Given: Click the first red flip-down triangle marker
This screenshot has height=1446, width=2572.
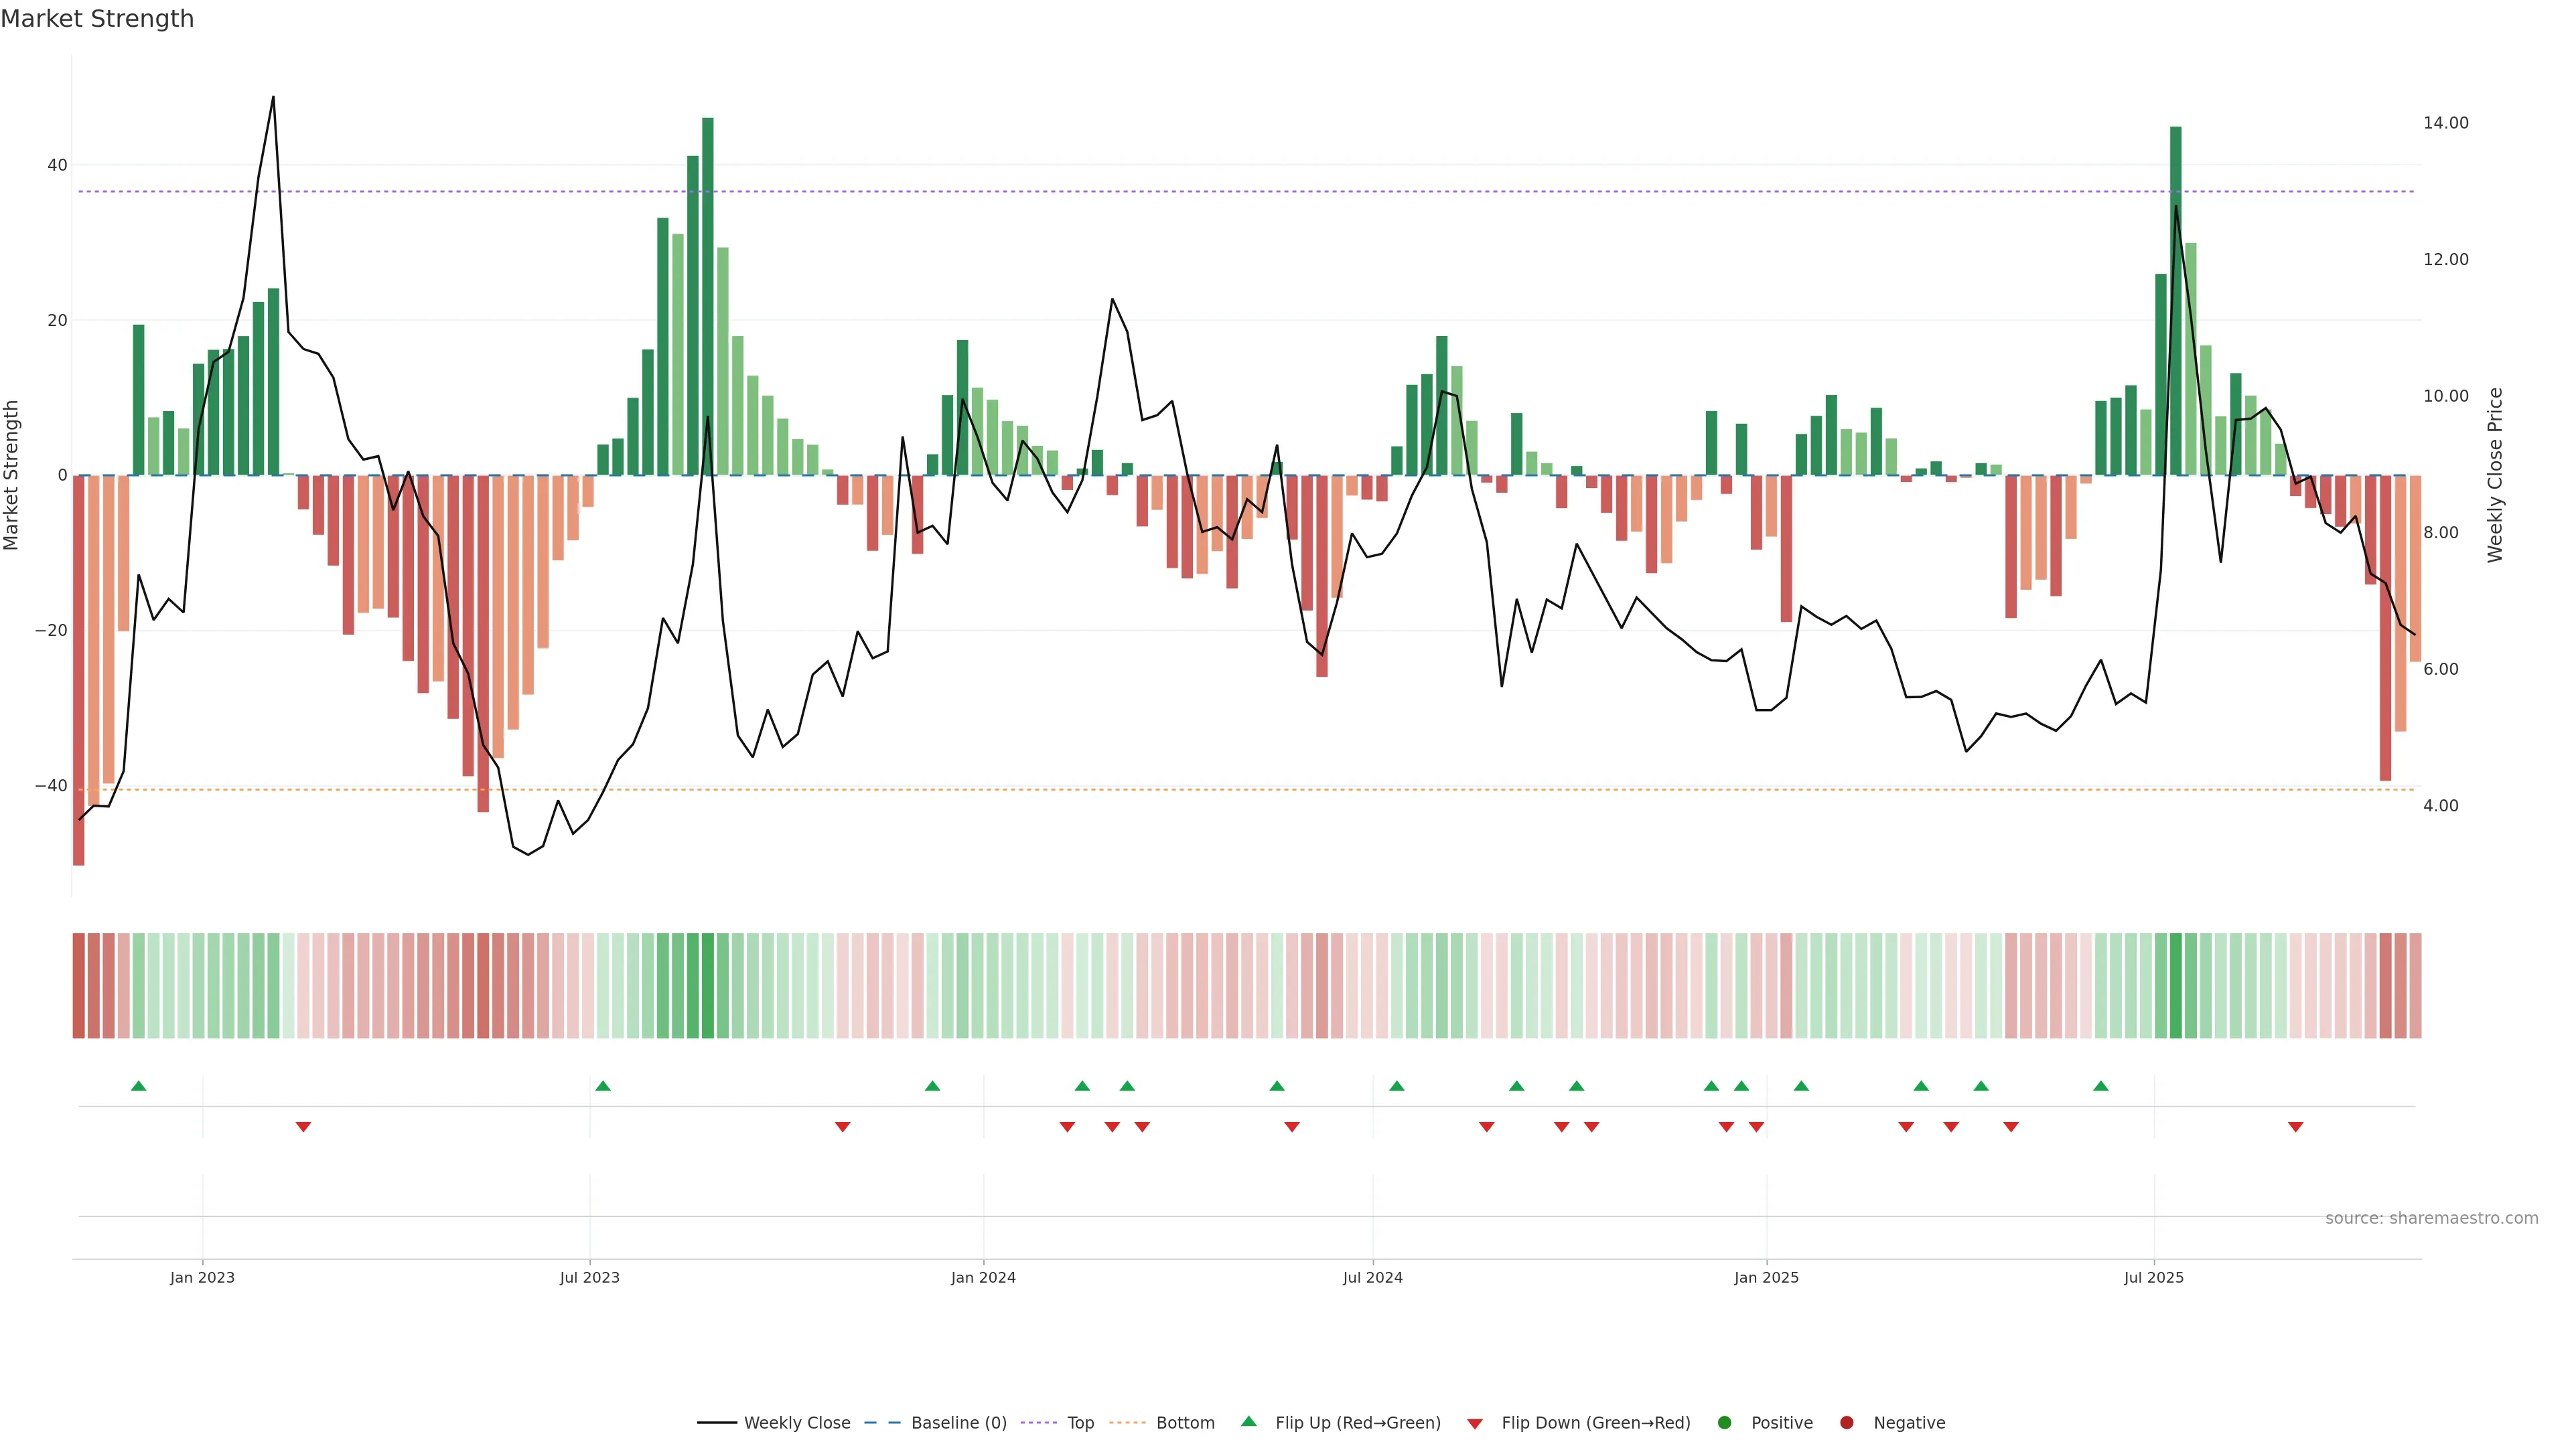Looking at the screenshot, I should coord(303,1127).
